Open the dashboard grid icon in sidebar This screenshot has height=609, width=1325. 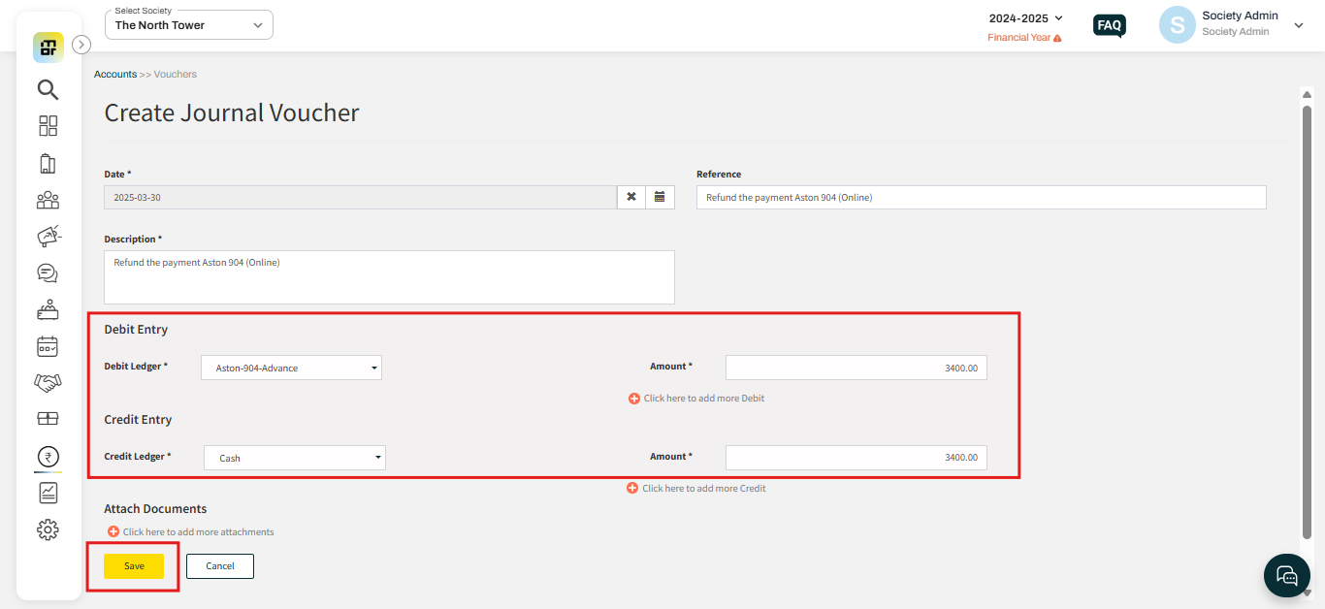pos(48,126)
